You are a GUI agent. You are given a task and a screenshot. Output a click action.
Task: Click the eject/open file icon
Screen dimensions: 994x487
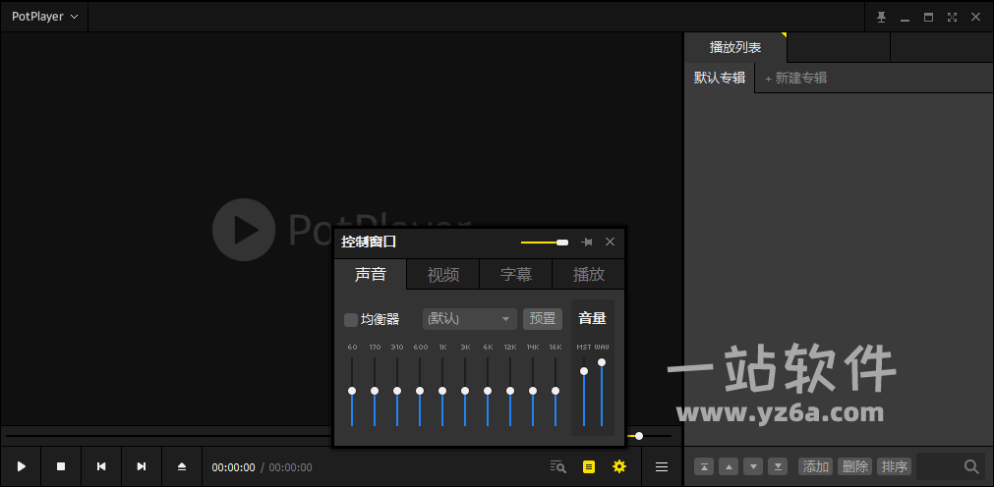pos(182,466)
